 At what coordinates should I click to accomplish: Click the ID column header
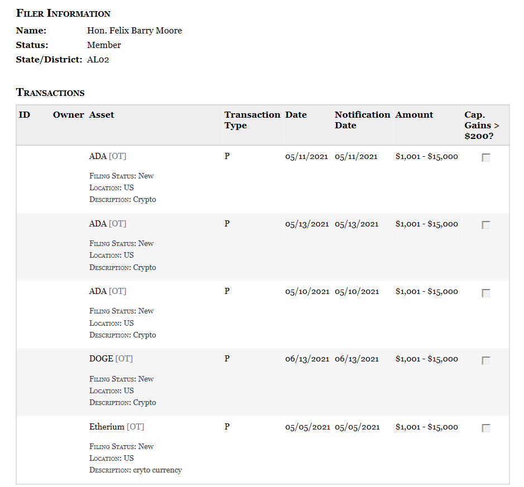coord(25,115)
